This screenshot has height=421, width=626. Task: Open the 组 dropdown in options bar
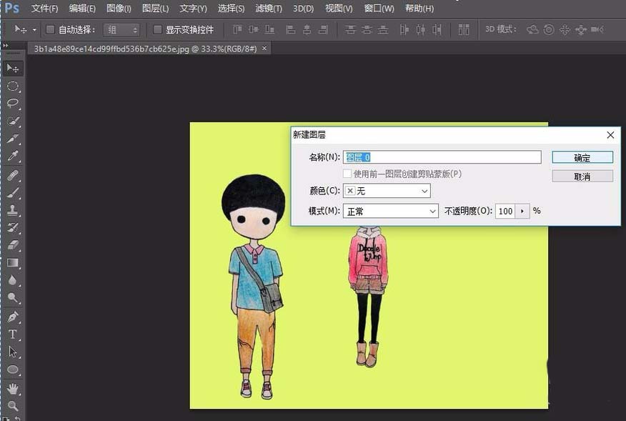tap(121, 29)
